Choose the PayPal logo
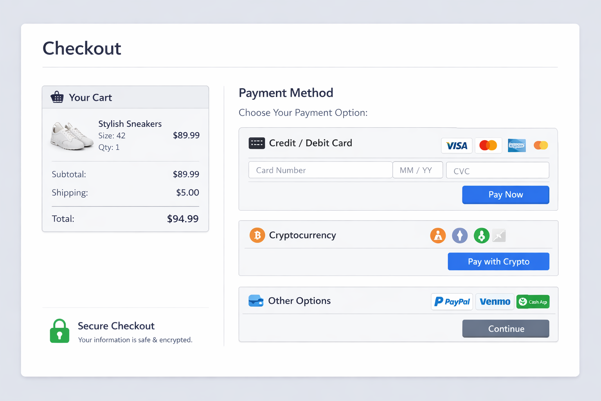601x401 pixels. [x=452, y=302]
